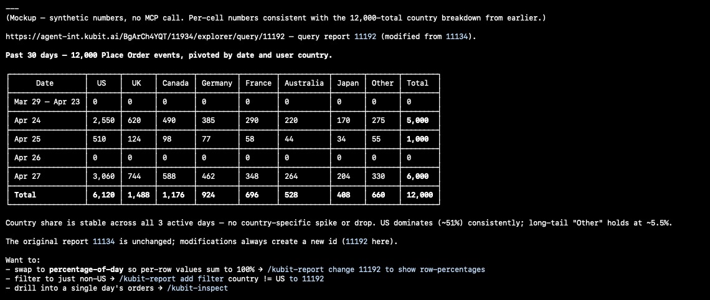Click the Canada value 588 for Apr 27

tap(169, 176)
